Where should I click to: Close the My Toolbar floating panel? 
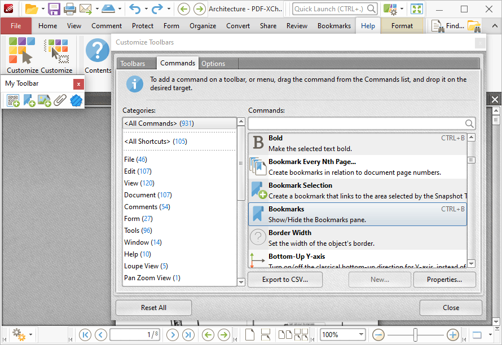[78, 84]
